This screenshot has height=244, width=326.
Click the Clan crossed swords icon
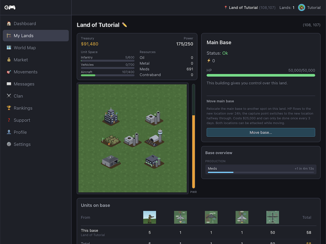pos(9,96)
